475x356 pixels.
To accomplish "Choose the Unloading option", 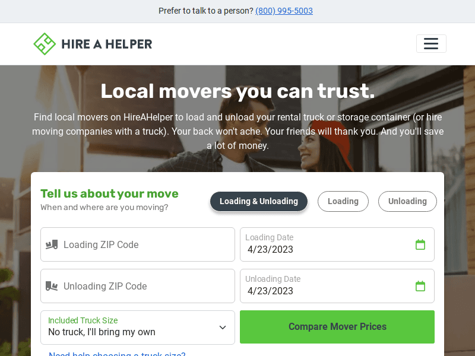I will [407, 201].
